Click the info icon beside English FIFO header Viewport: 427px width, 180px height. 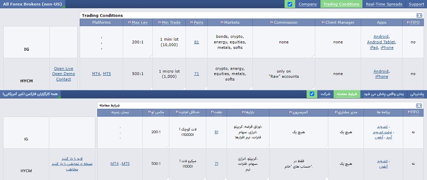pyautogui.click(x=408, y=22)
